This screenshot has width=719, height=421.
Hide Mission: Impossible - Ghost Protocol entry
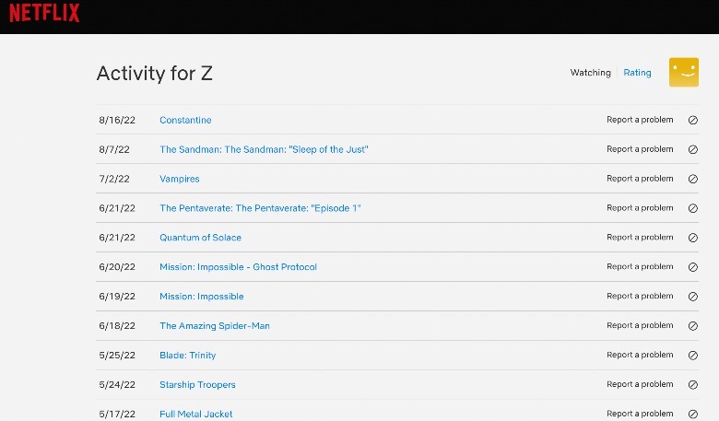tap(693, 267)
